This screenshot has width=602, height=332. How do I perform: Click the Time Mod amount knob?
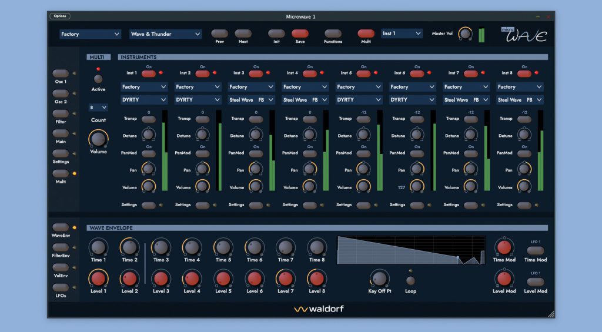click(504, 247)
